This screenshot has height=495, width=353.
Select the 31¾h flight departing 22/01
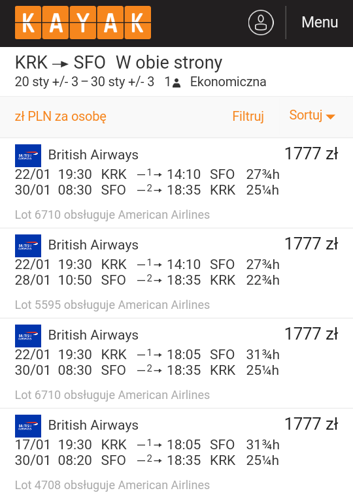(x=176, y=363)
